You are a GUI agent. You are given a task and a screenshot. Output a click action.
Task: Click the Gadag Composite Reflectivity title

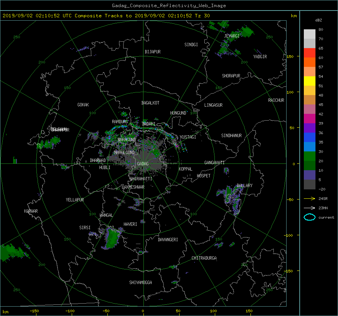point(169,6)
